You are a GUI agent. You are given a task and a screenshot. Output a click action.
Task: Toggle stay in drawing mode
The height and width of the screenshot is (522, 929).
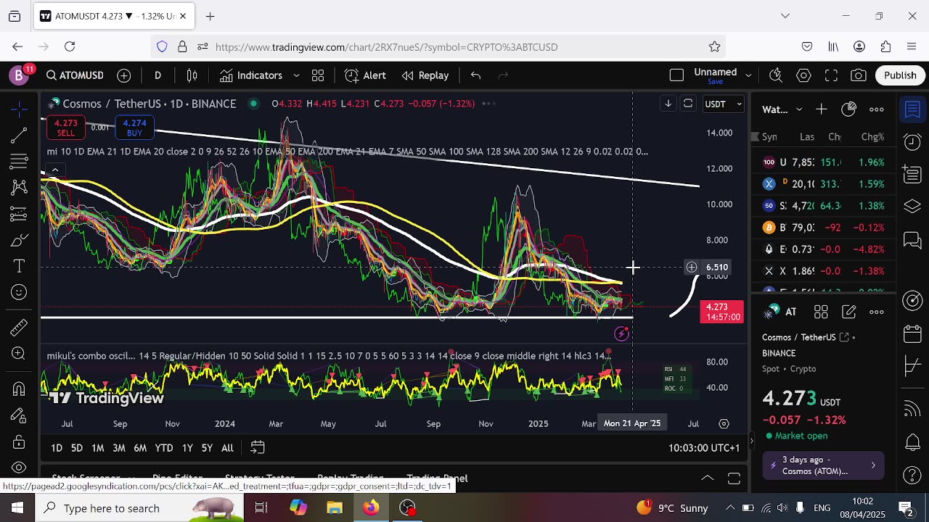(20, 415)
